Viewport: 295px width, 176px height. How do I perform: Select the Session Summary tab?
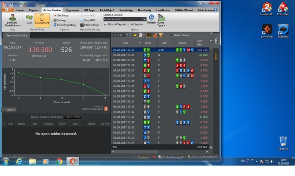tap(16, 35)
